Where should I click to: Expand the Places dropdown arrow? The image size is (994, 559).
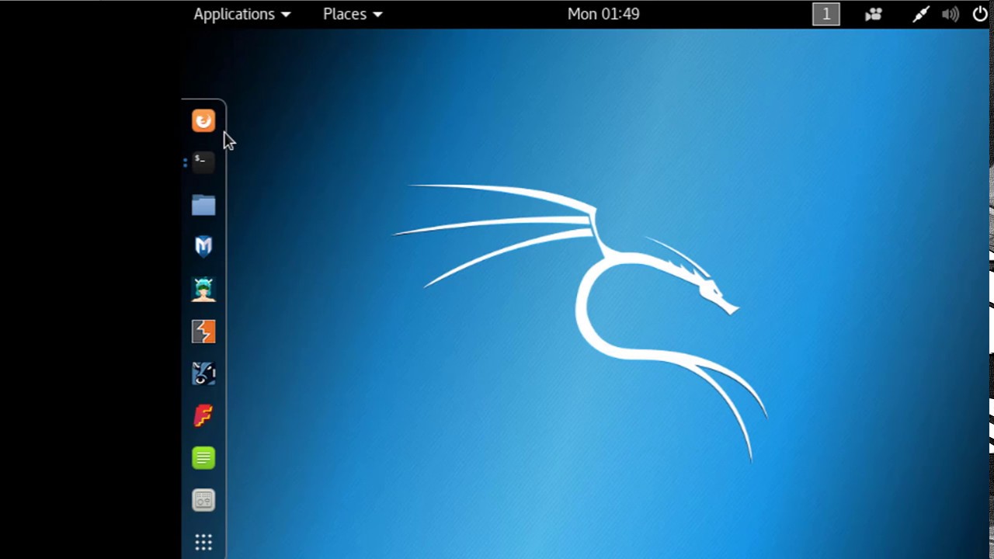pos(377,15)
